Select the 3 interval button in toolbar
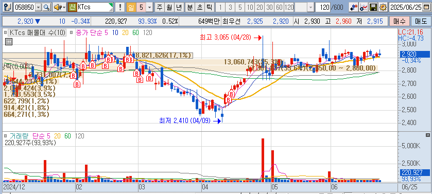Screen dimensions: 432x194 (230, 7)
